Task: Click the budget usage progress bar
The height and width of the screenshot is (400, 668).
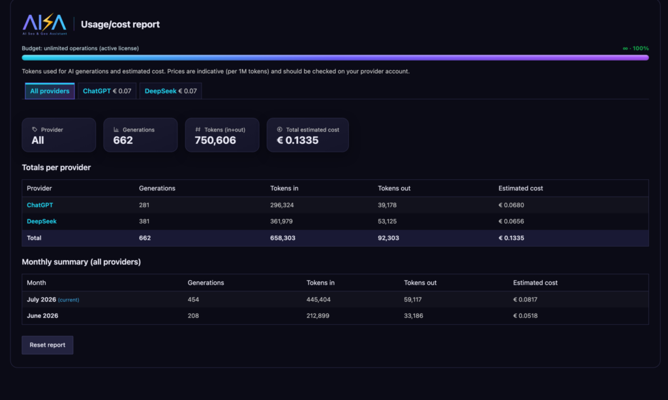Action: coord(335,57)
